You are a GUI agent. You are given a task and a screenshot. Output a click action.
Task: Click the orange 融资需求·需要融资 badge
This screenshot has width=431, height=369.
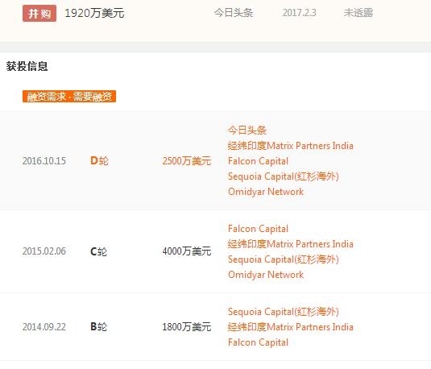point(69,96)
